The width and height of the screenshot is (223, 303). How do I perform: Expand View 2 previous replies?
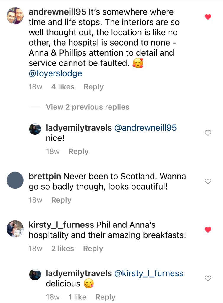pyautogui.click(x=87, y=107)
